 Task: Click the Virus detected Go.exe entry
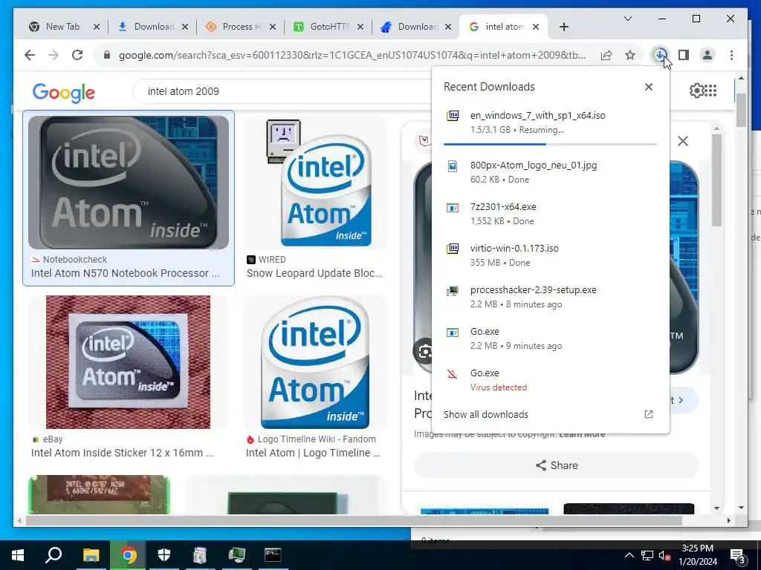point(550,379)
